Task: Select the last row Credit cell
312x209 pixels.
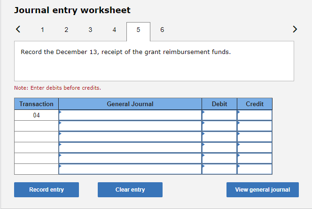Action: 255,169
